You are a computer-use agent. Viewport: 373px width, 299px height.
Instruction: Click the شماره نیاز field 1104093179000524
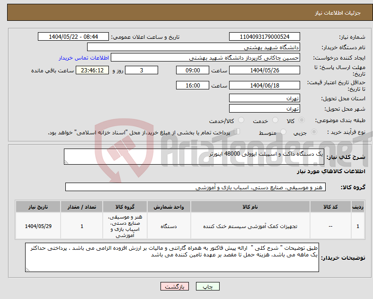coord(264,37)
